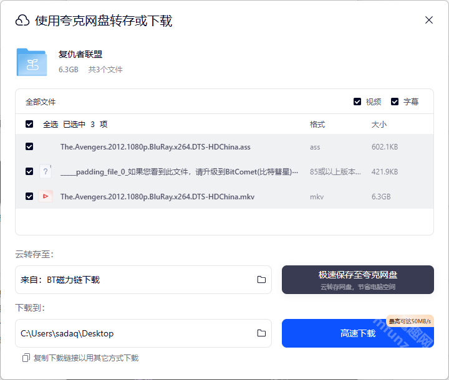This screenshot has width=449, height=380.
Task: Click the 大小 column header
Action: click(379, 125)
